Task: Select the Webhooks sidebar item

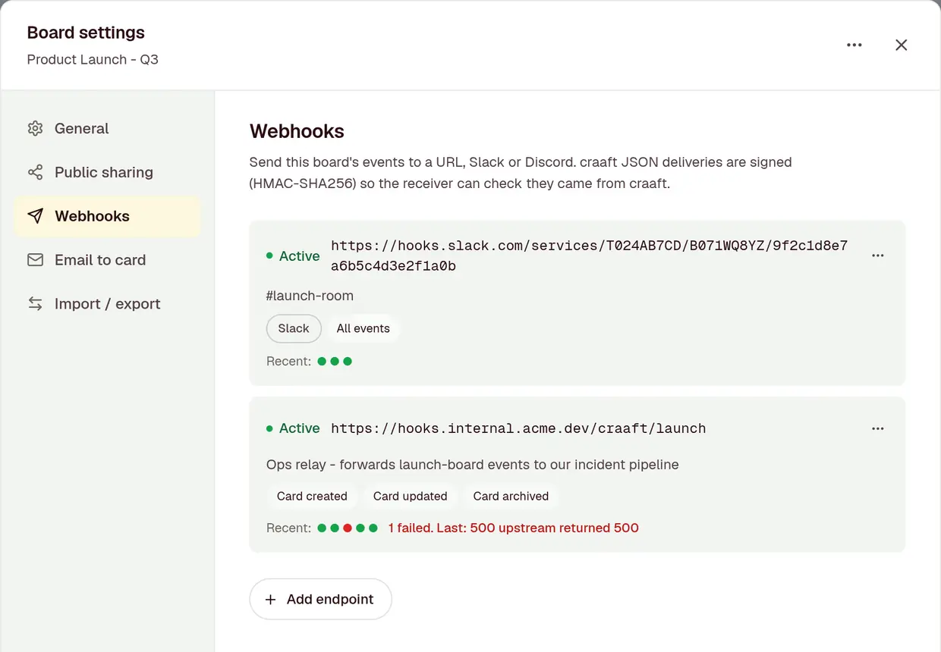Action: 107,217
